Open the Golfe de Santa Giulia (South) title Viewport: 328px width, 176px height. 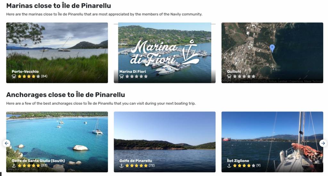38,161
